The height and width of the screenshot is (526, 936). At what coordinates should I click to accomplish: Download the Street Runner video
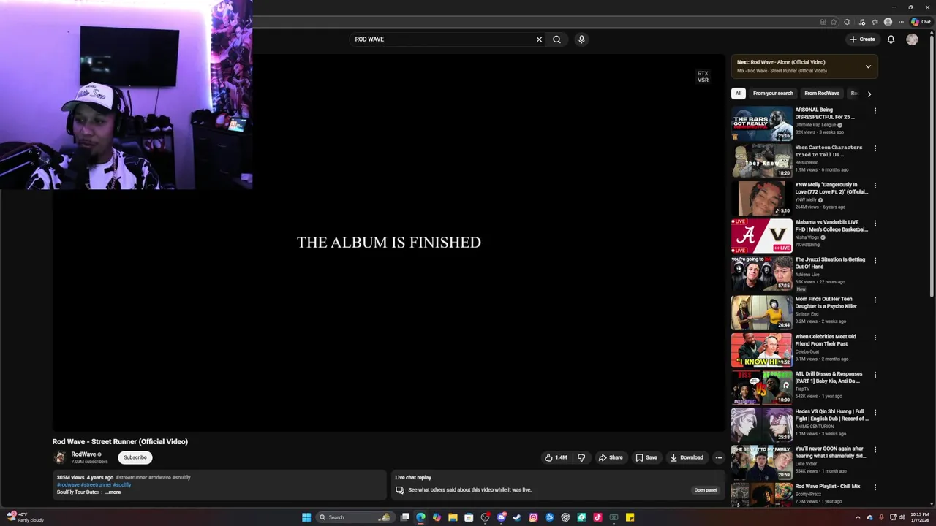coord(687,457)
